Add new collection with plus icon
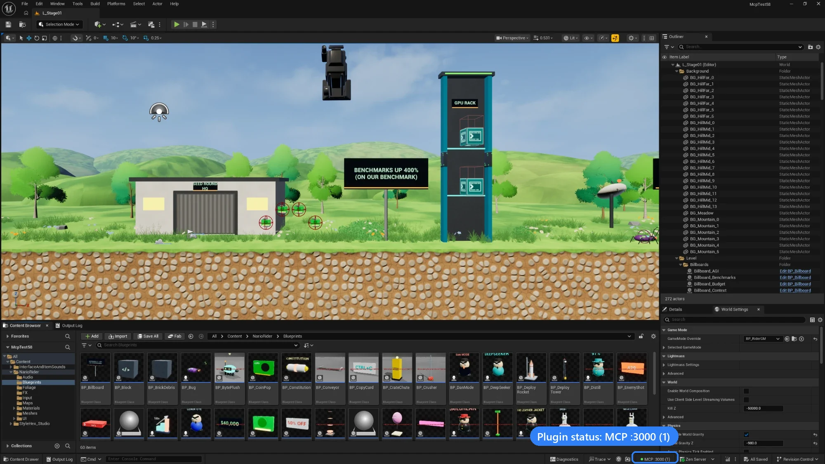Screen dimensions: 825x464 click(57, 446)
